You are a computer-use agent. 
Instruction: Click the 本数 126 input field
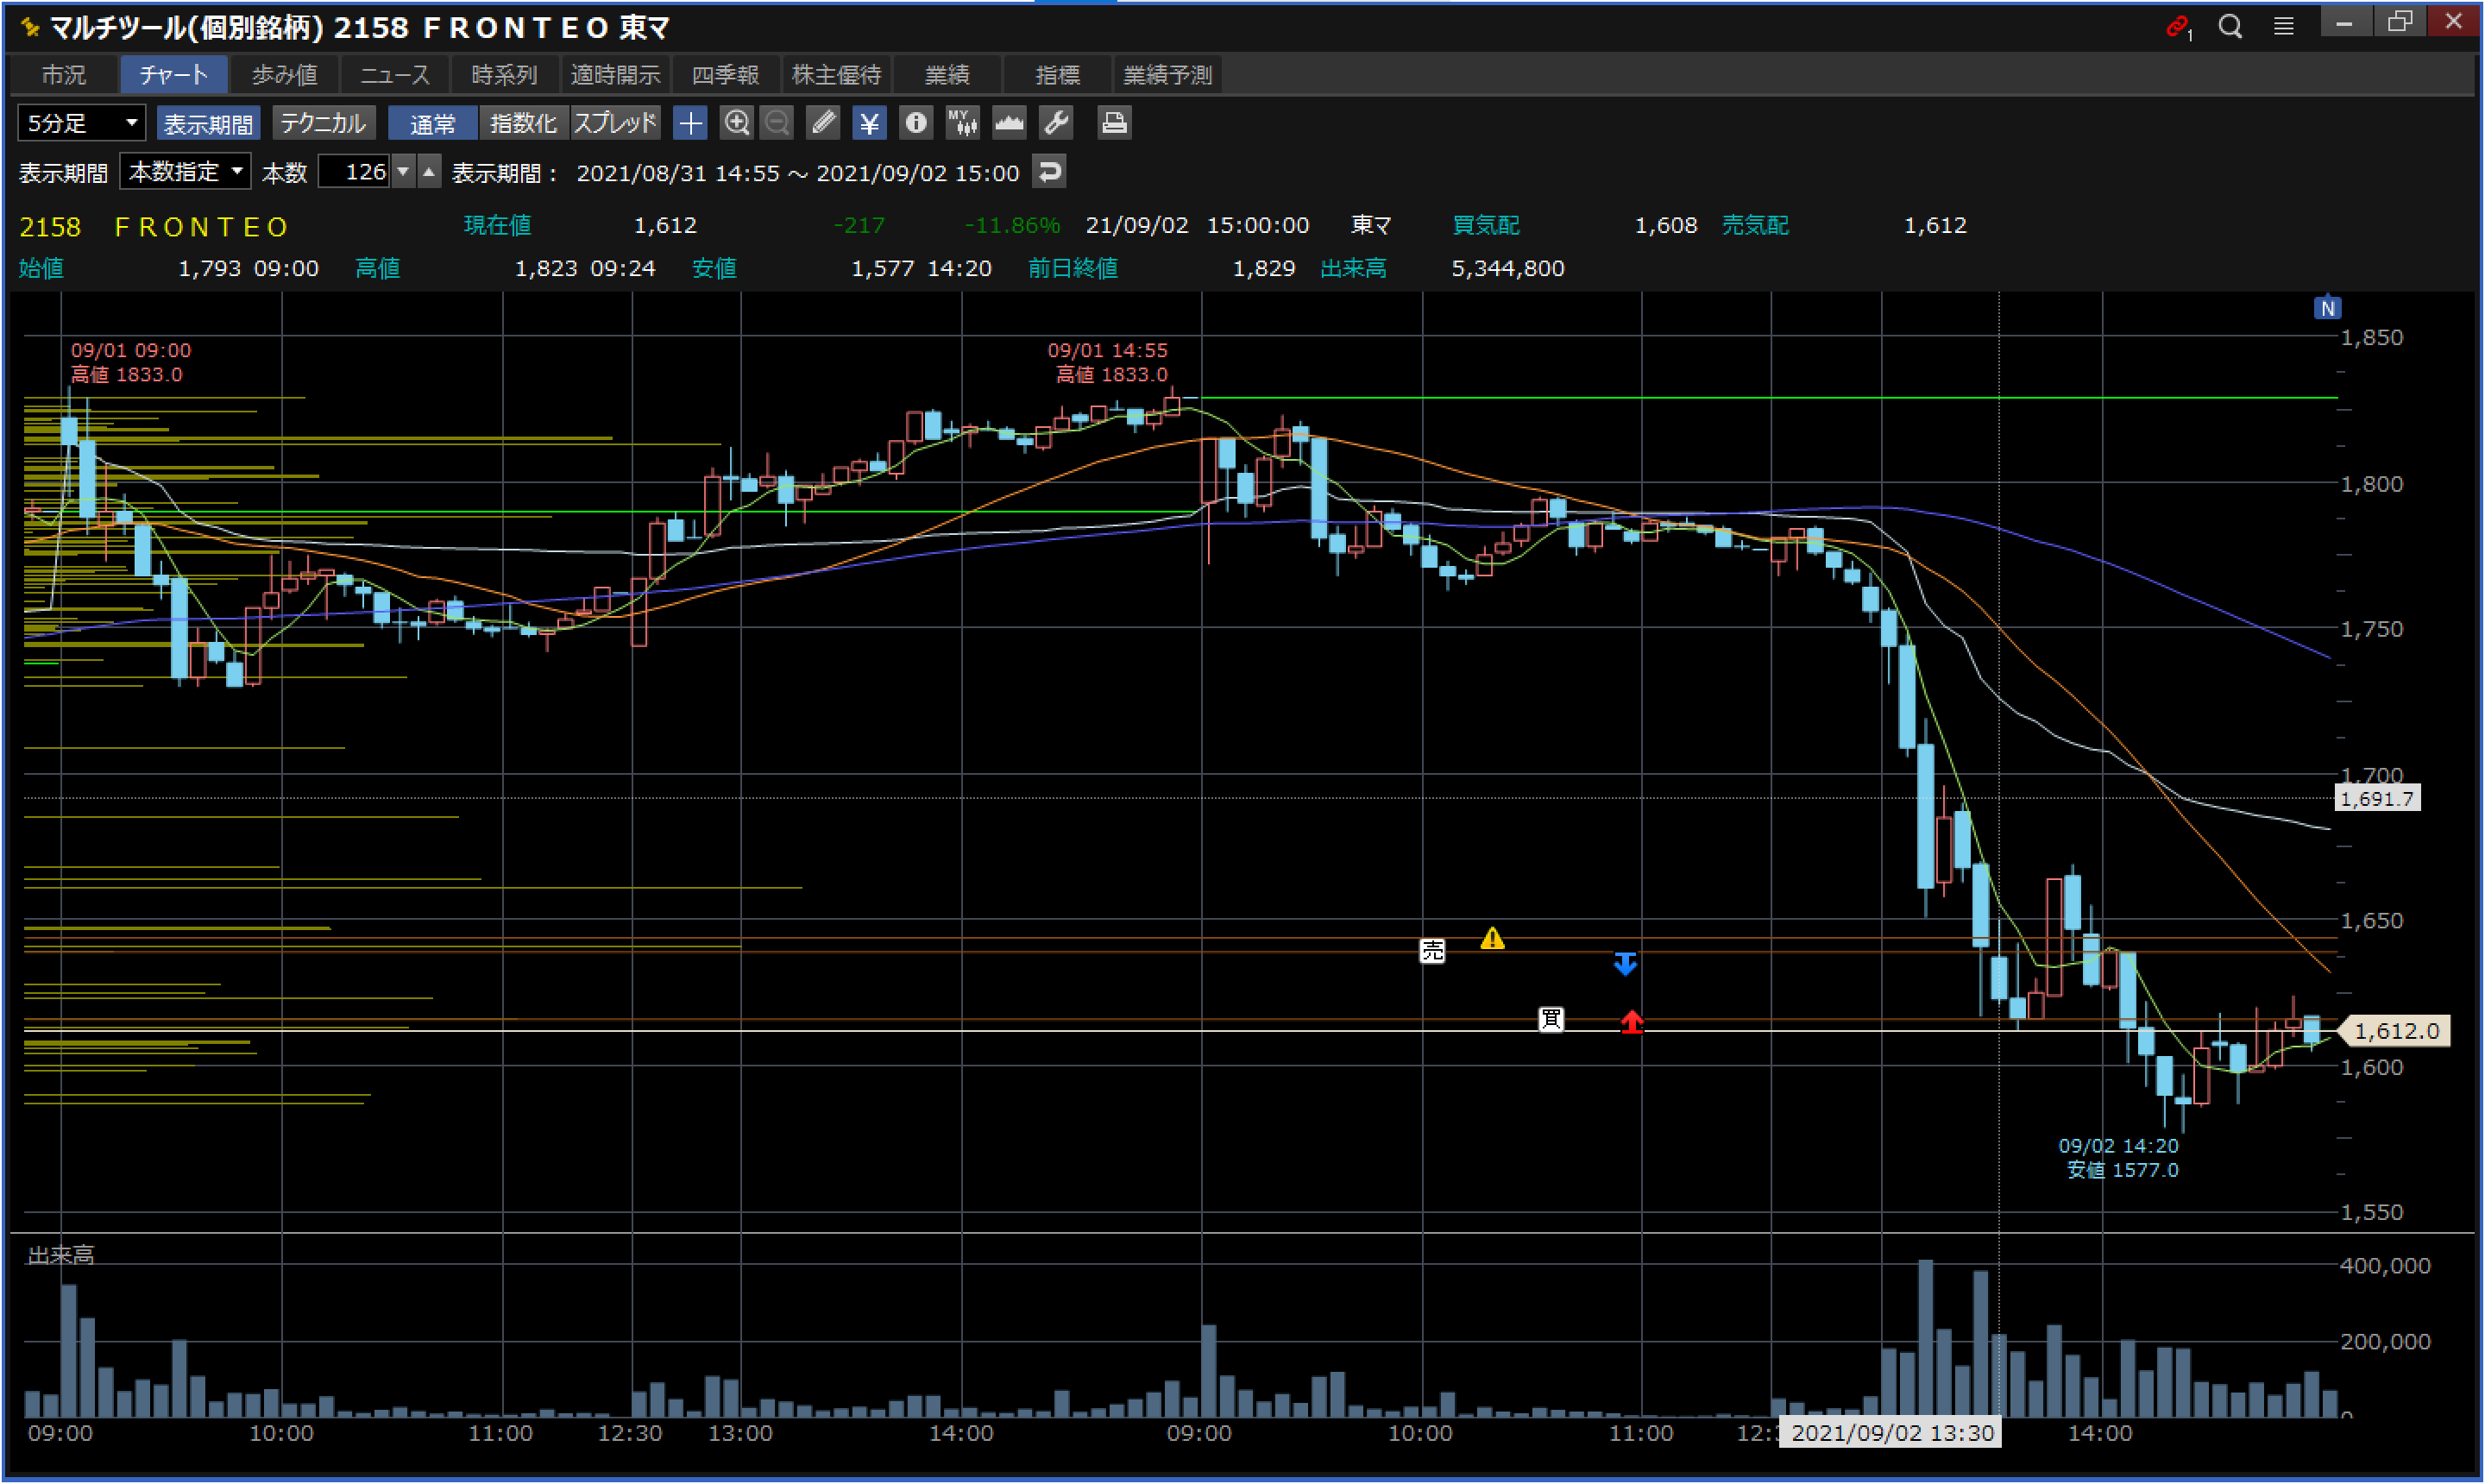[355, 172]
